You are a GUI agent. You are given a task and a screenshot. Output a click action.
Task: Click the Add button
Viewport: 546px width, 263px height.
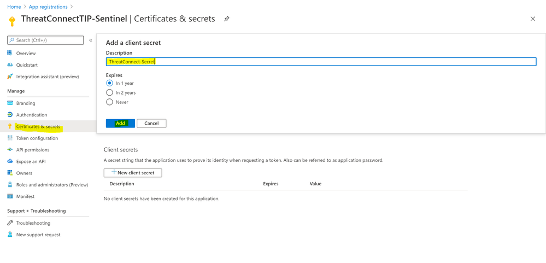pyautogui.click(x=120, y=124)
